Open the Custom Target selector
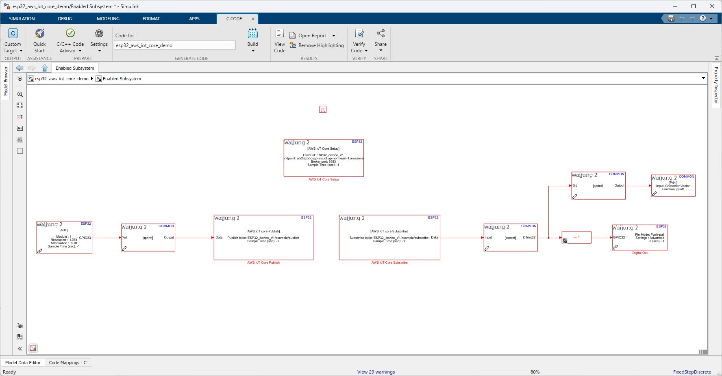Viewport: 722px width, 376px height. click(13, 41)
